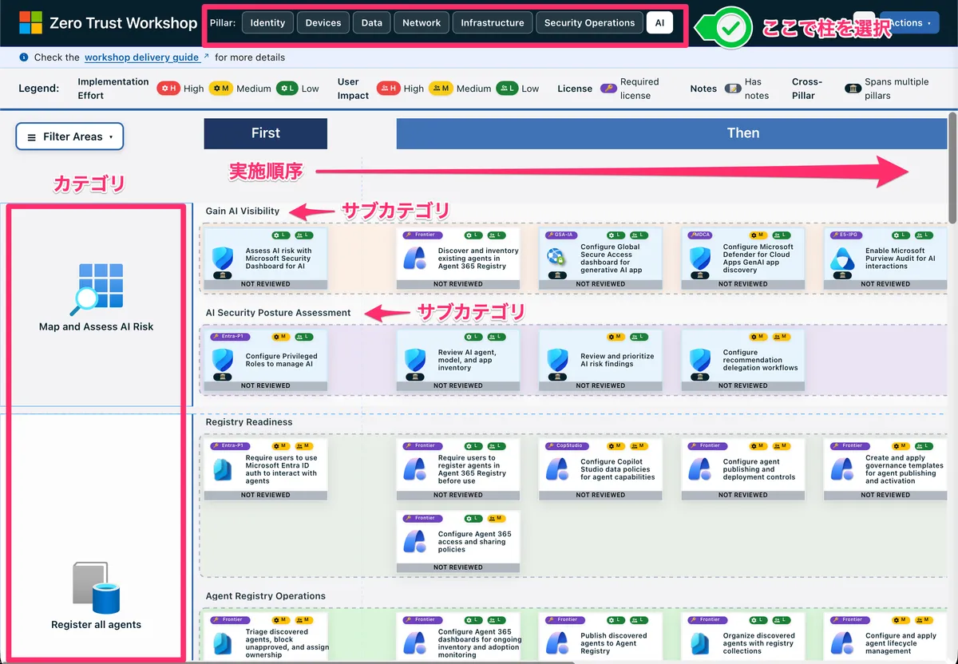Open the Map and Assess AI Risk category tile
This screenshot has height=664, width=958.
click(x=96, y=305)
